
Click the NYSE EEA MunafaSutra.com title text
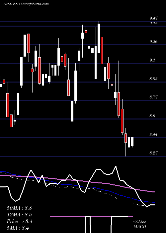(x=26, y=4)
